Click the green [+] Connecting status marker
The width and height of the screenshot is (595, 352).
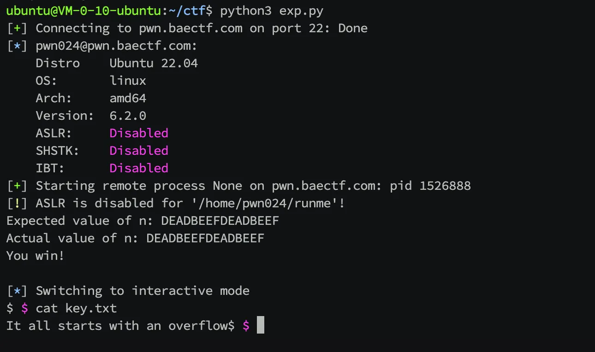[18, 28]
